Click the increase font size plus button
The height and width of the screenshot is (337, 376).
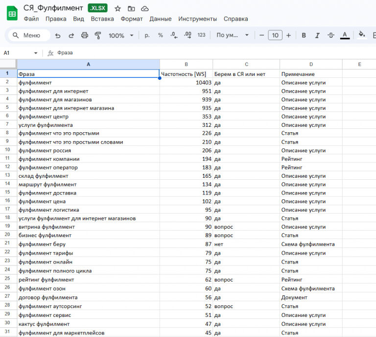point(288,35)
